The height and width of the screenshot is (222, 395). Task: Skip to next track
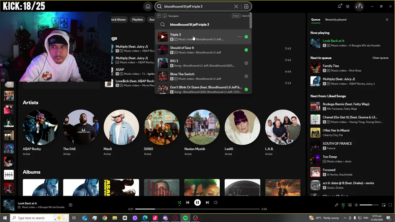coord(207,203)
